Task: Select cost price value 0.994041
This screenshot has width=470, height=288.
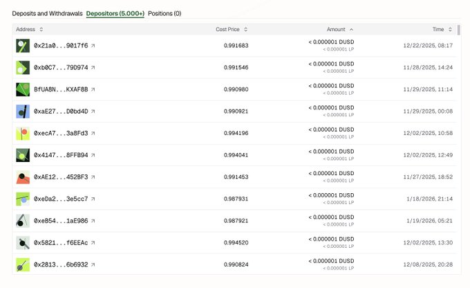Action: [236, 155]
